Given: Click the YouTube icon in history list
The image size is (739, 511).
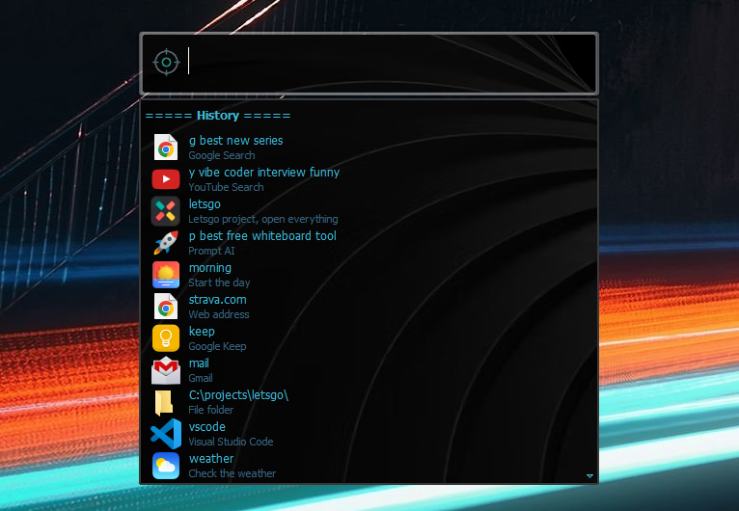Looking at the screenshot, I should coord(166,179).
